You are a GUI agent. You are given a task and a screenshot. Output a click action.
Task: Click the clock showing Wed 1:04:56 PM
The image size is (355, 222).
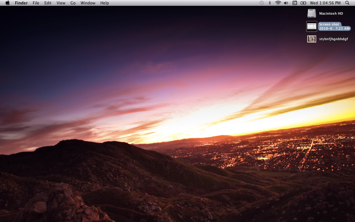click(325, 3)
